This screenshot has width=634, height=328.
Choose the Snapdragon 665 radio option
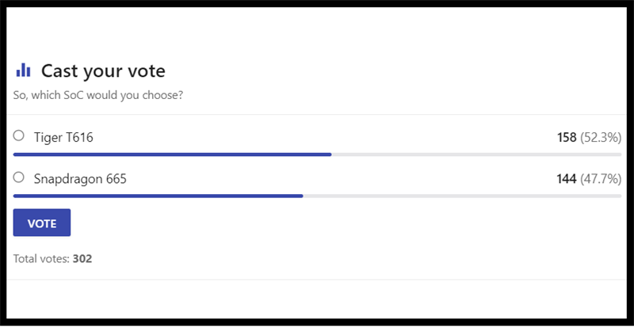(19, 177)
